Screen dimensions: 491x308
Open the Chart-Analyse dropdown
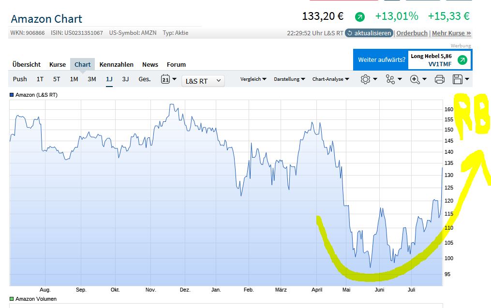(x=331, y=79)
